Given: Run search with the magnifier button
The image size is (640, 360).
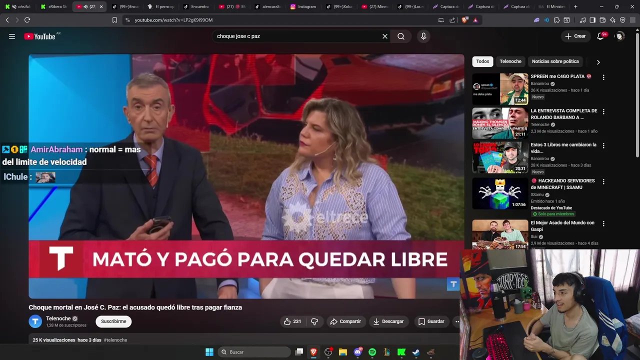Looking at the screenshot, I should pos(401,36).
